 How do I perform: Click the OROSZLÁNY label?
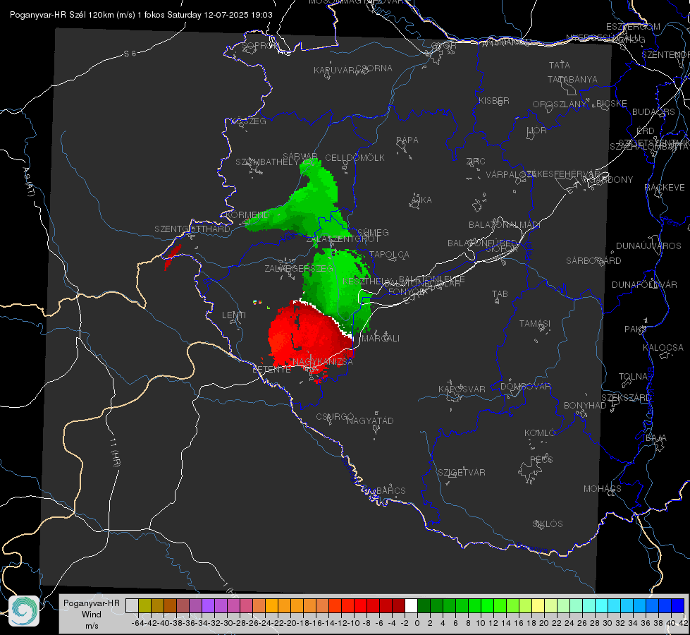560,104
